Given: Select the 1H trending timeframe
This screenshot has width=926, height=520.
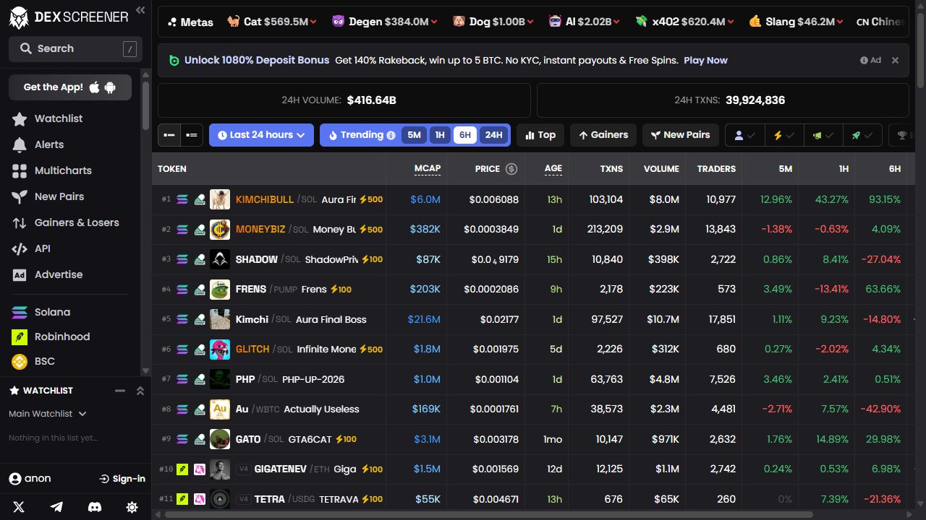Looking at the screenshot, I should coord(440,135).
